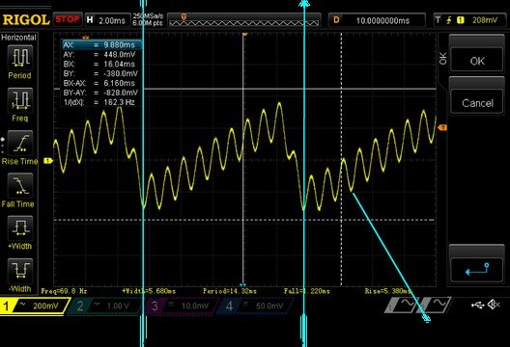Select the -Width measurement icon

tap(20, 271)
